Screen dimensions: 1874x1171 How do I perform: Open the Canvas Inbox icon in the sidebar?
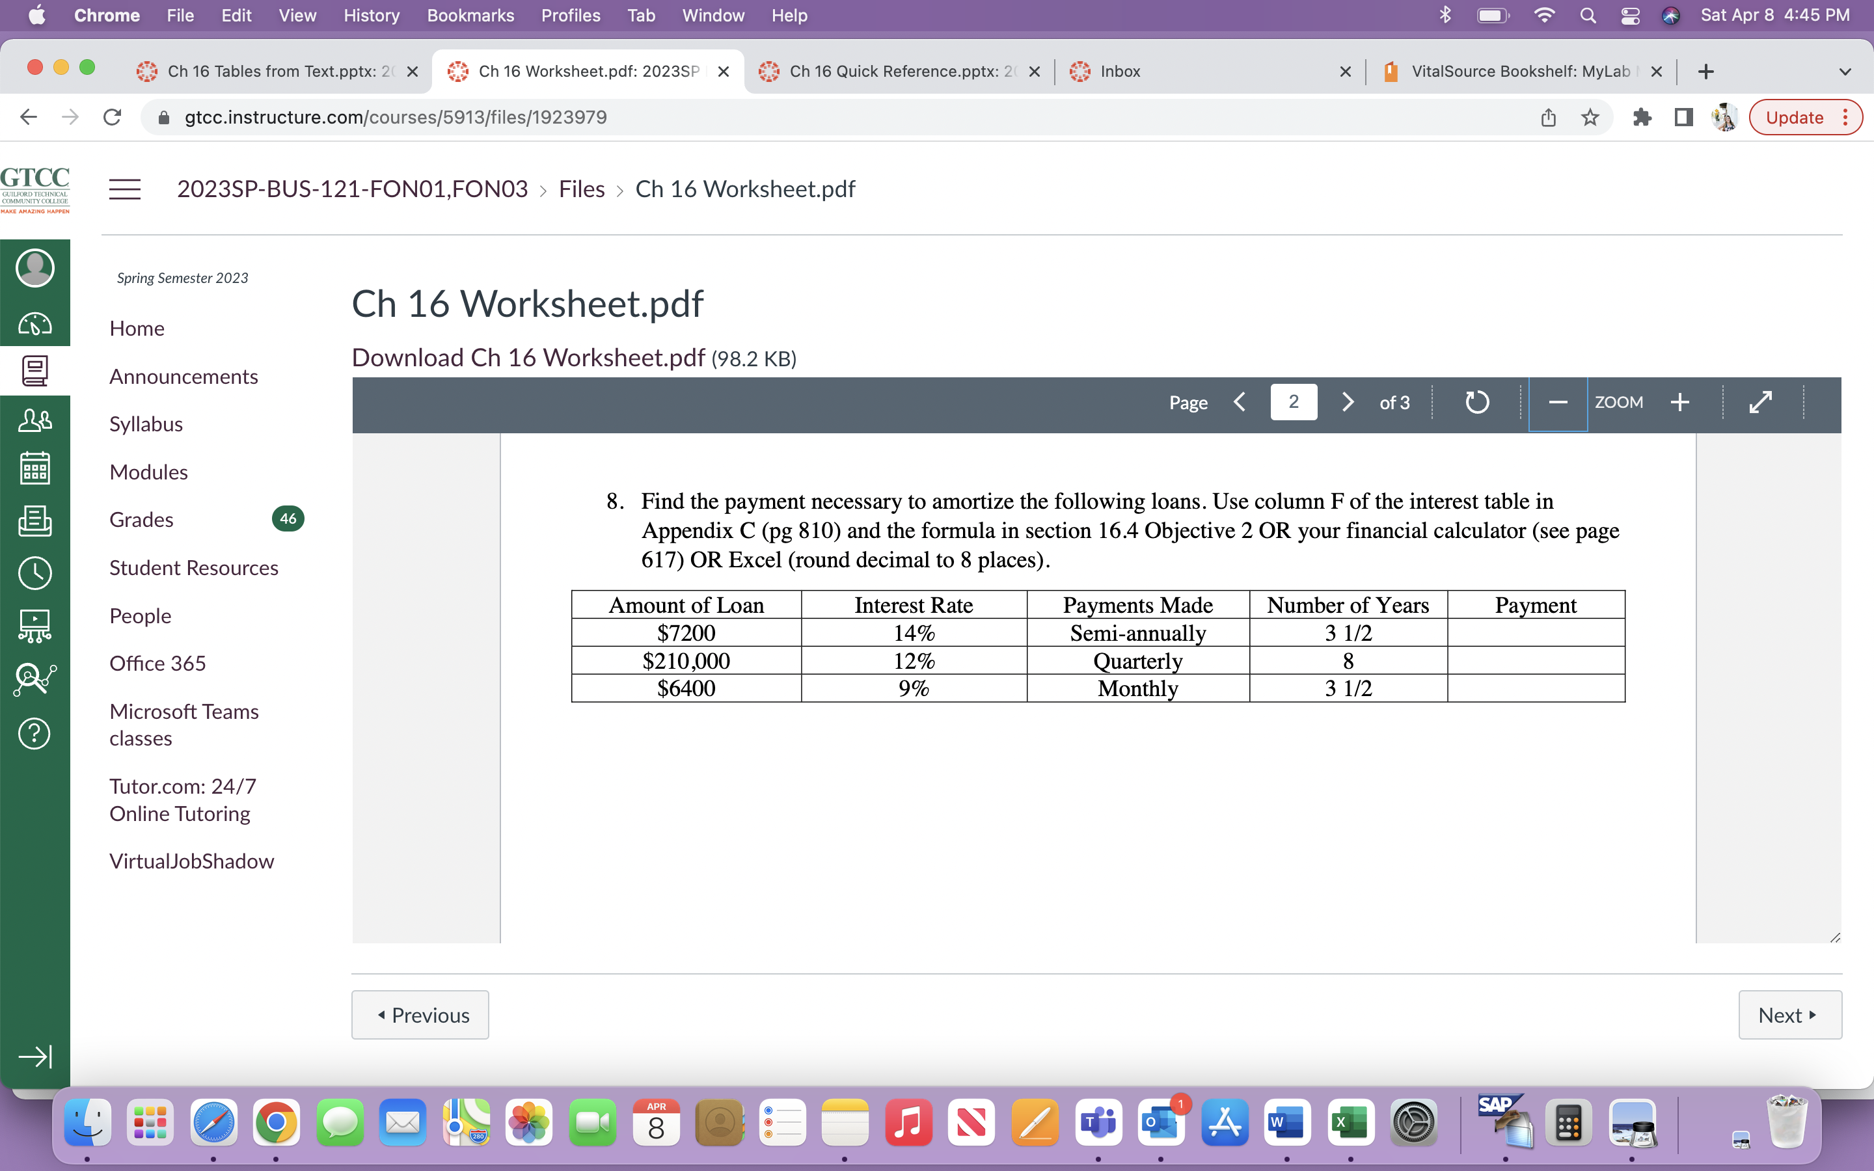tap(35, 520)
